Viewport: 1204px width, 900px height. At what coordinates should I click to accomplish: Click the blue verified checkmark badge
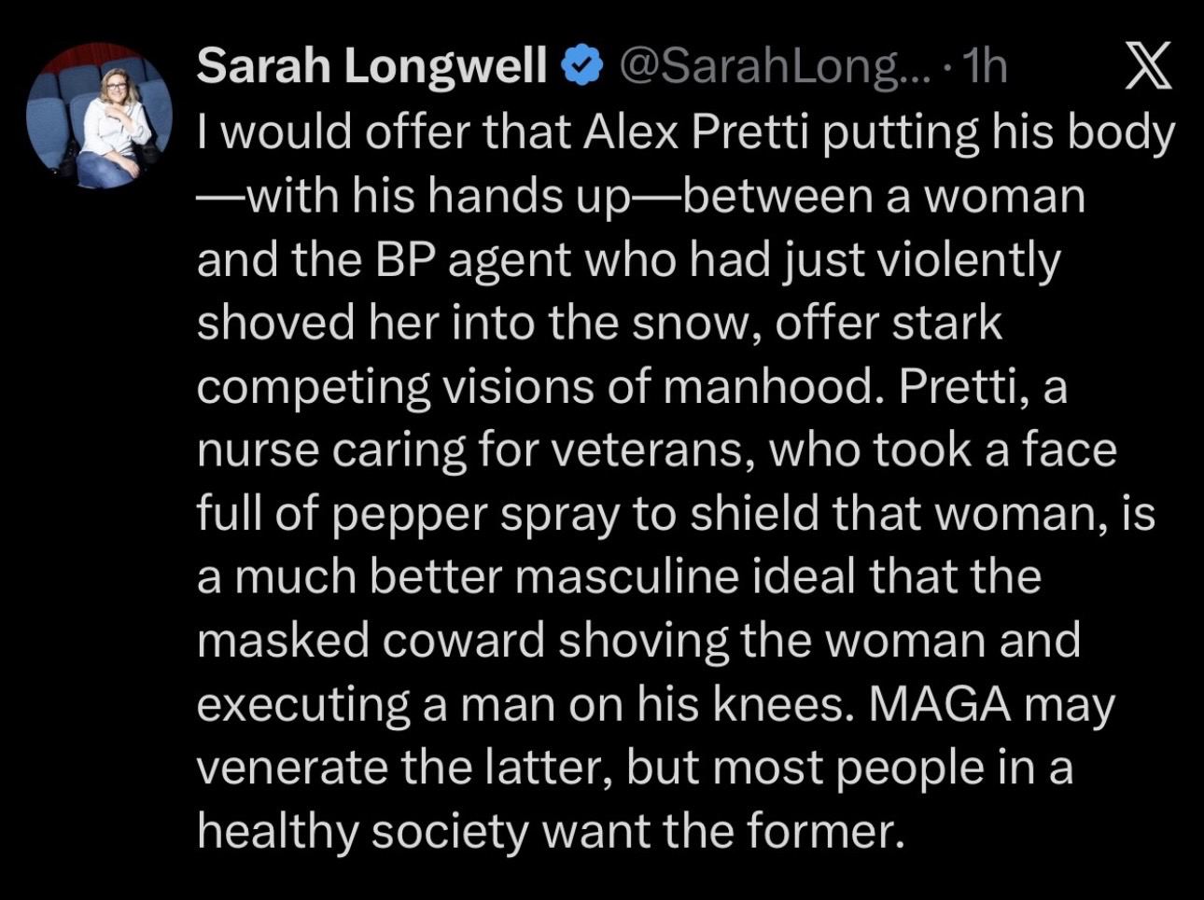click(x=582, y=67)
